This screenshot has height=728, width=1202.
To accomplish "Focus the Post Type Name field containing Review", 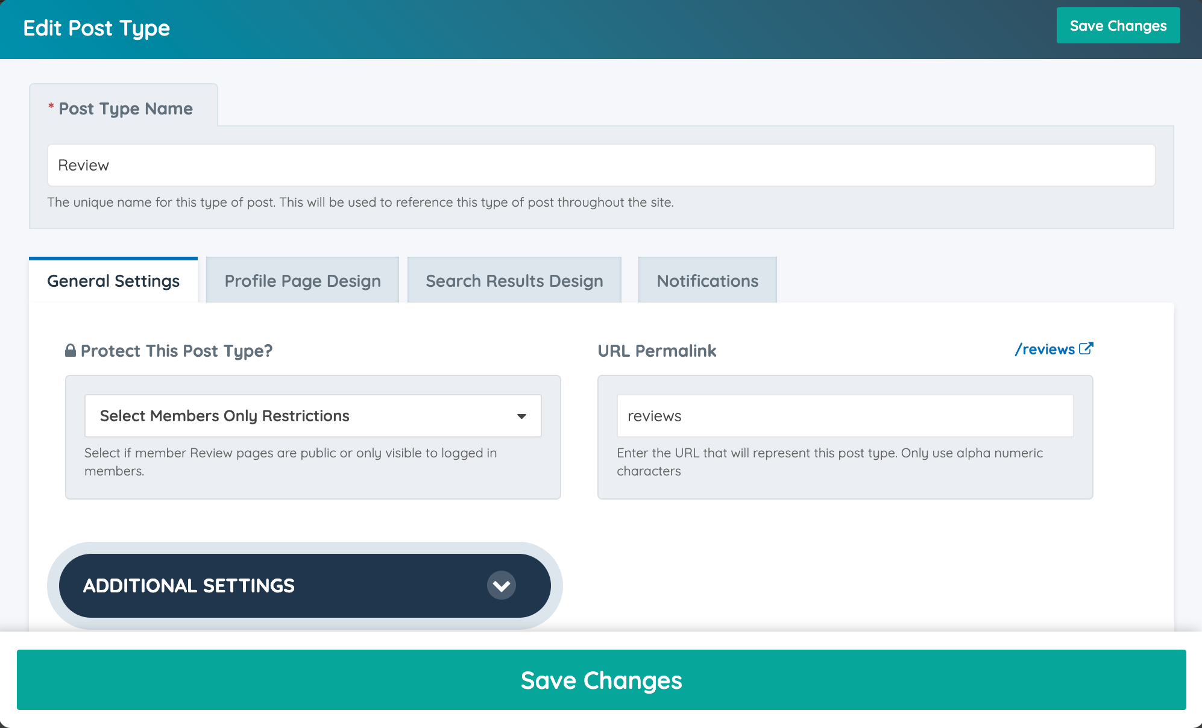I will (x=601, y=165).
